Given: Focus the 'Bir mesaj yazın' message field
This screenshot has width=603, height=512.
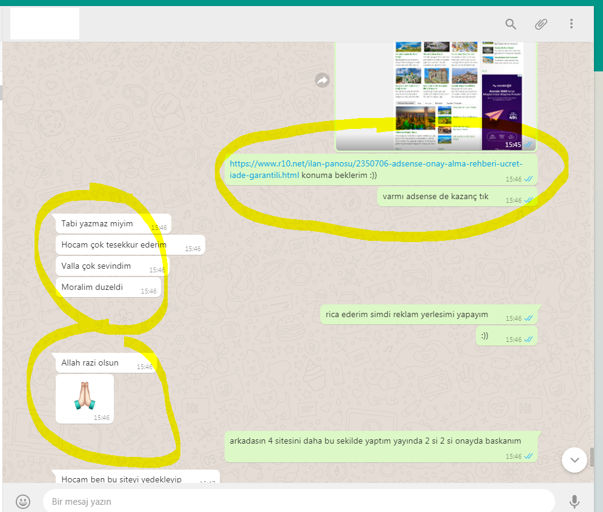Looking at the screenshot, I should point(299,501).
